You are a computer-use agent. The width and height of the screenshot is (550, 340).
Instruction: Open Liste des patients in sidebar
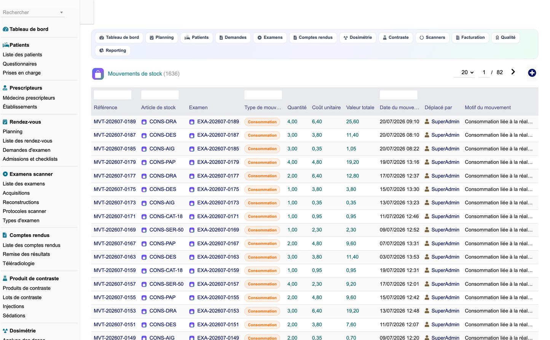[x=22, y=55]
